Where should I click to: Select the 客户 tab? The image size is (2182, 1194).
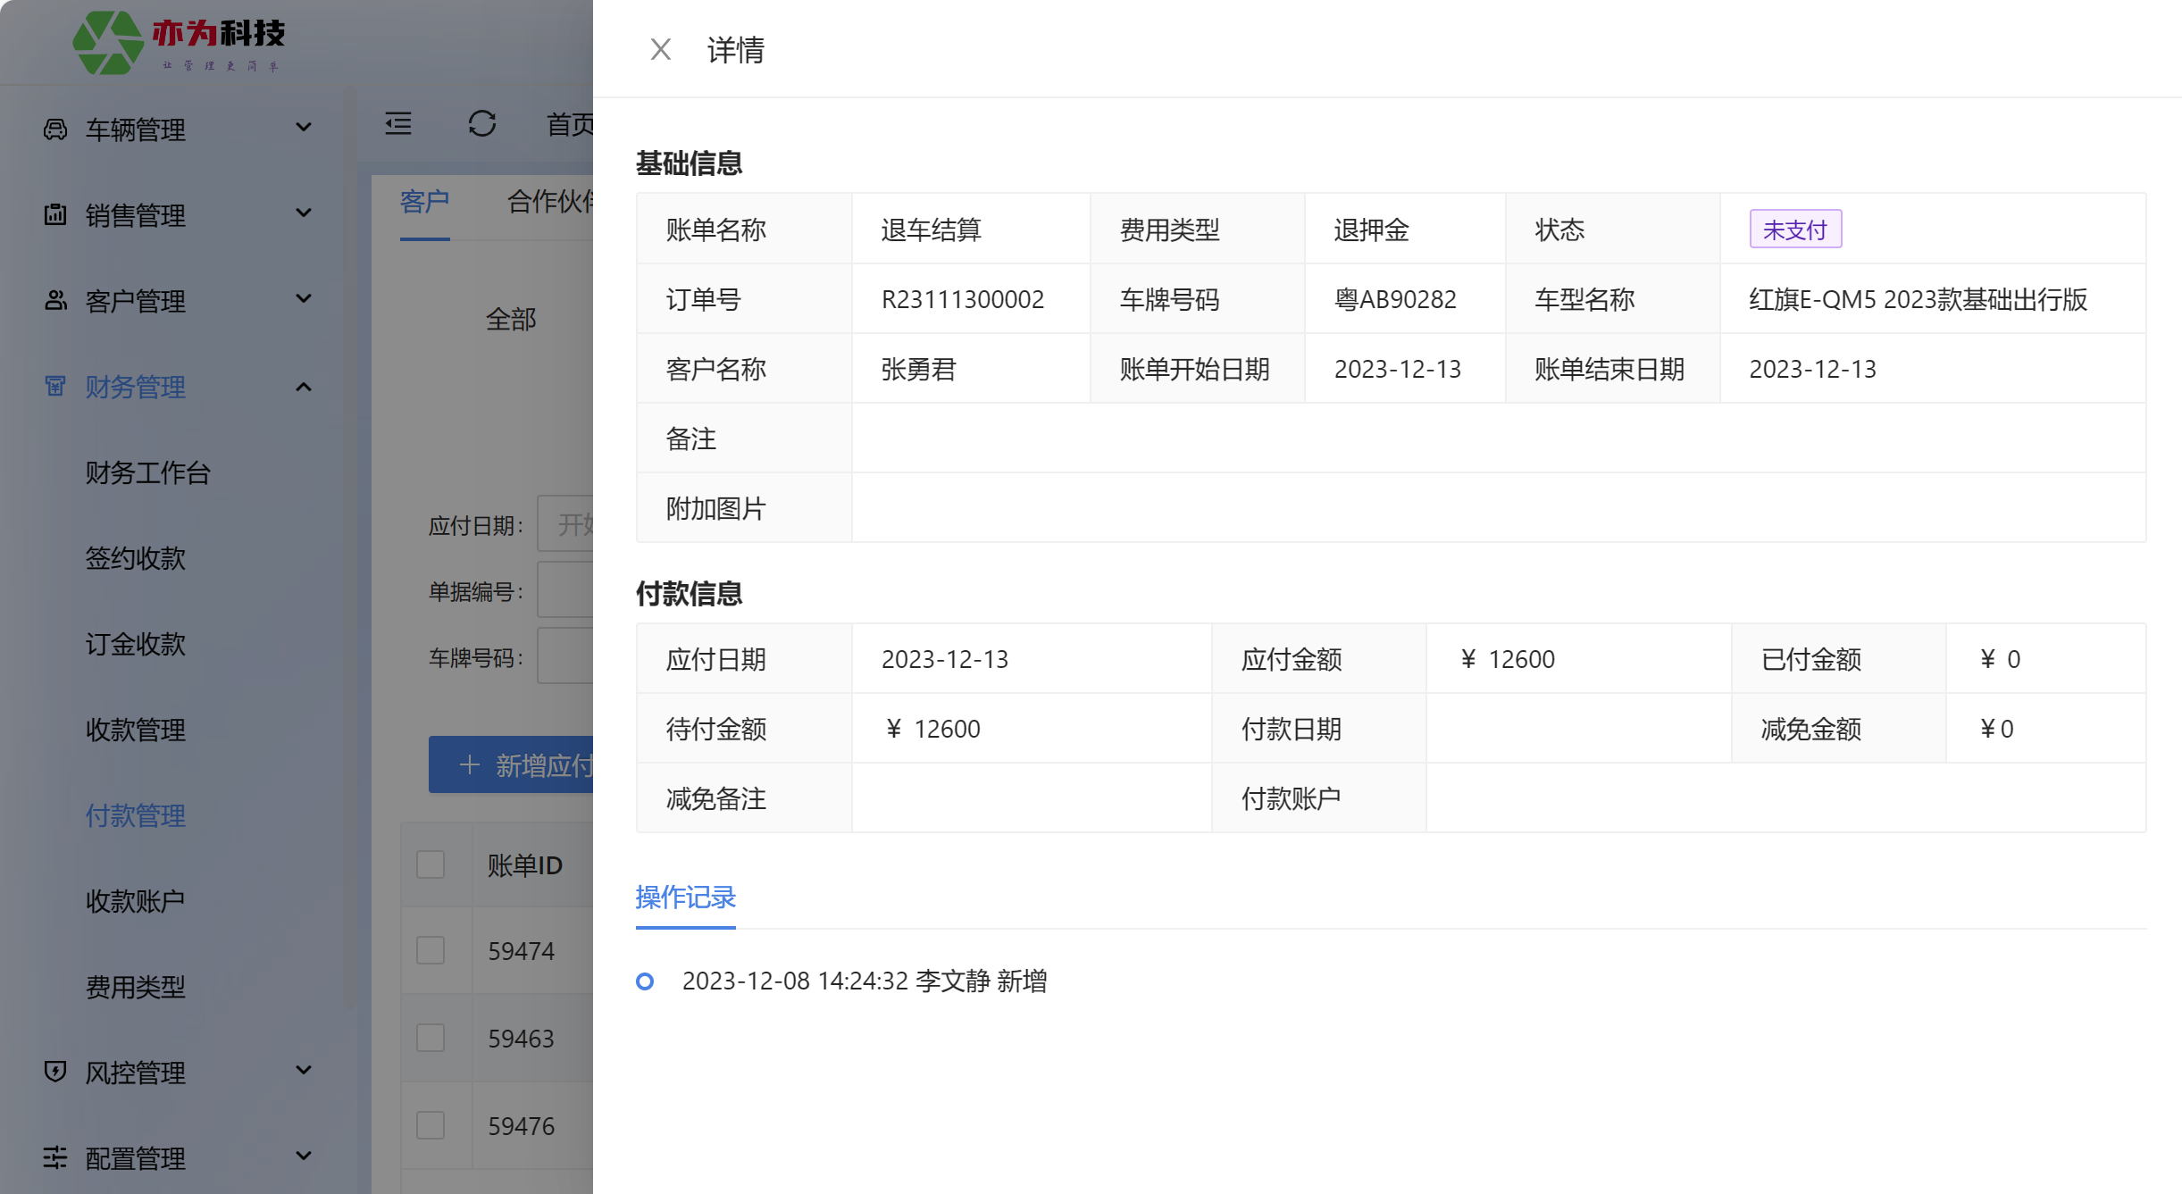click(424, 202)
